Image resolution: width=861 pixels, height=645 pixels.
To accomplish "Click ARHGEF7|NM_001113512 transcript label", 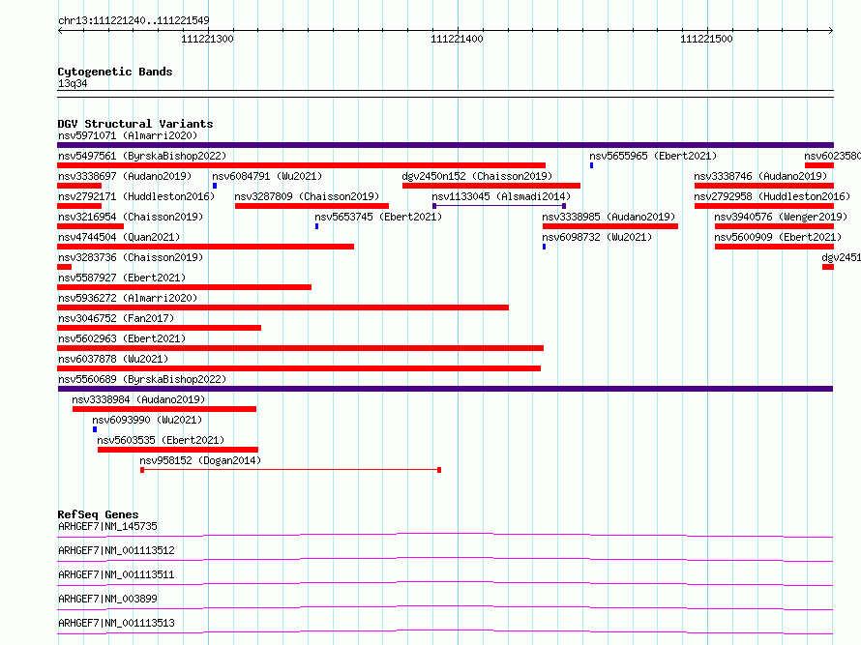I will (116, 550).
